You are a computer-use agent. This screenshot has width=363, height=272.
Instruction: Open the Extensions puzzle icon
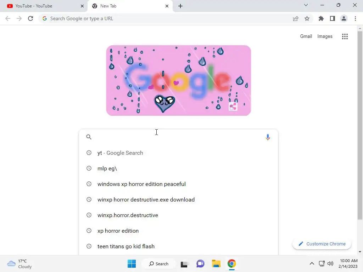[x=321, y=18]
